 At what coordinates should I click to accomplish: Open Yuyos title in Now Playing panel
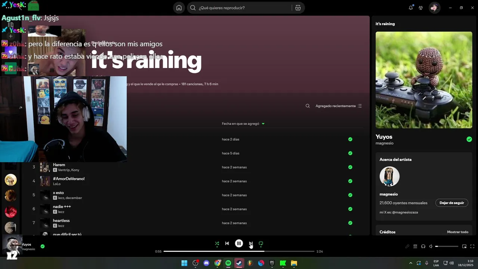pyautogui.click(x=384, y=137)
